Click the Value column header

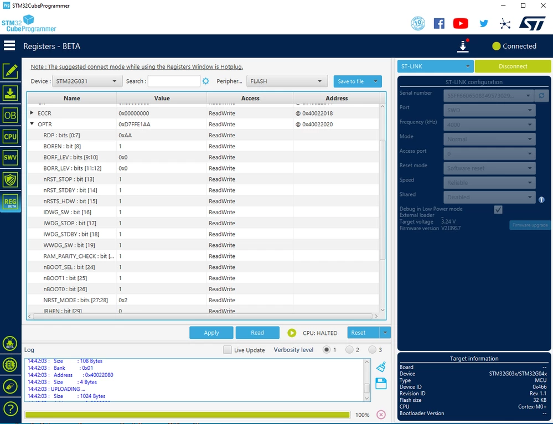pos(162,99)
